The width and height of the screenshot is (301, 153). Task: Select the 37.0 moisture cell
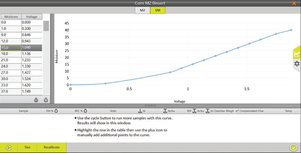click(x=11, y=92)
